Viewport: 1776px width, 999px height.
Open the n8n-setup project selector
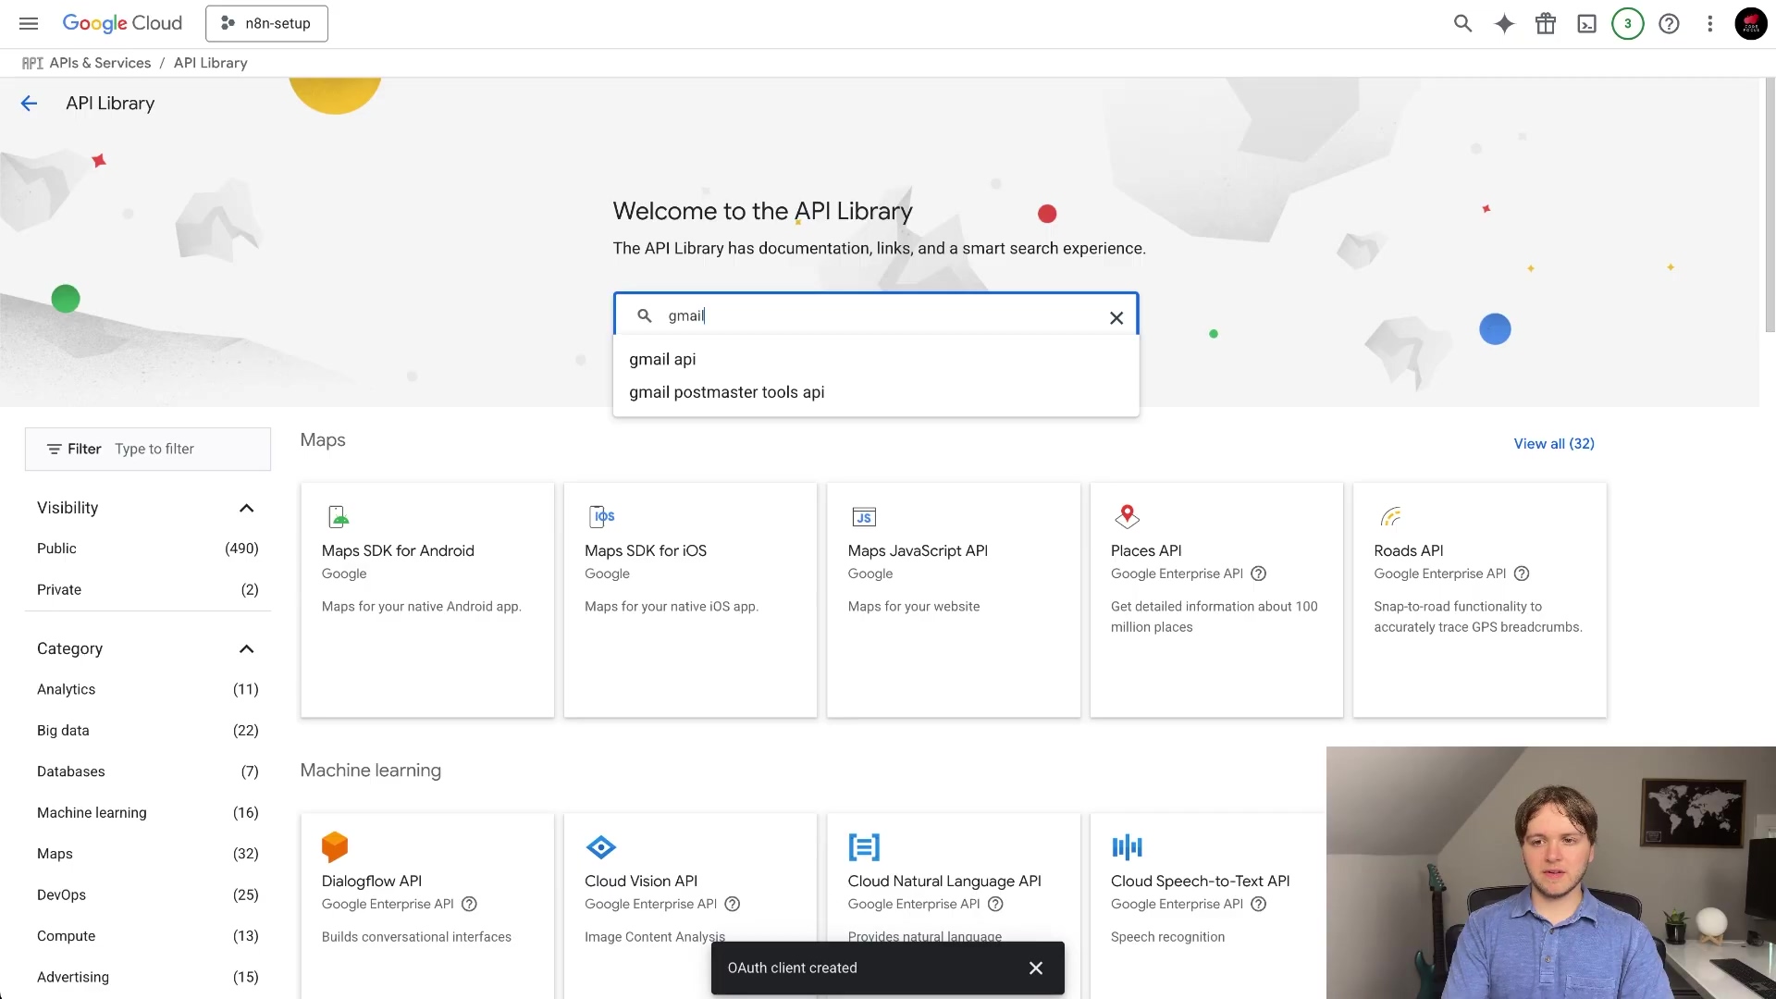point(266,23)
